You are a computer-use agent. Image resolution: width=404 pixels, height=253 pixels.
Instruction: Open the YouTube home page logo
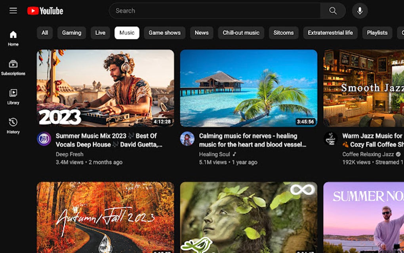pos(45,11)
